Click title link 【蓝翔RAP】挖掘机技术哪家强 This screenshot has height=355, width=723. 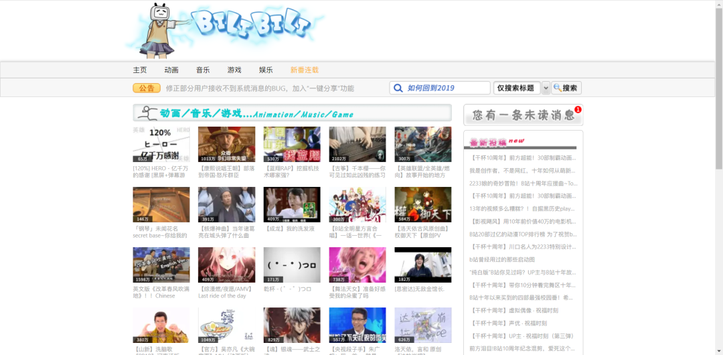pyautogui.click(x=292, y=171)
